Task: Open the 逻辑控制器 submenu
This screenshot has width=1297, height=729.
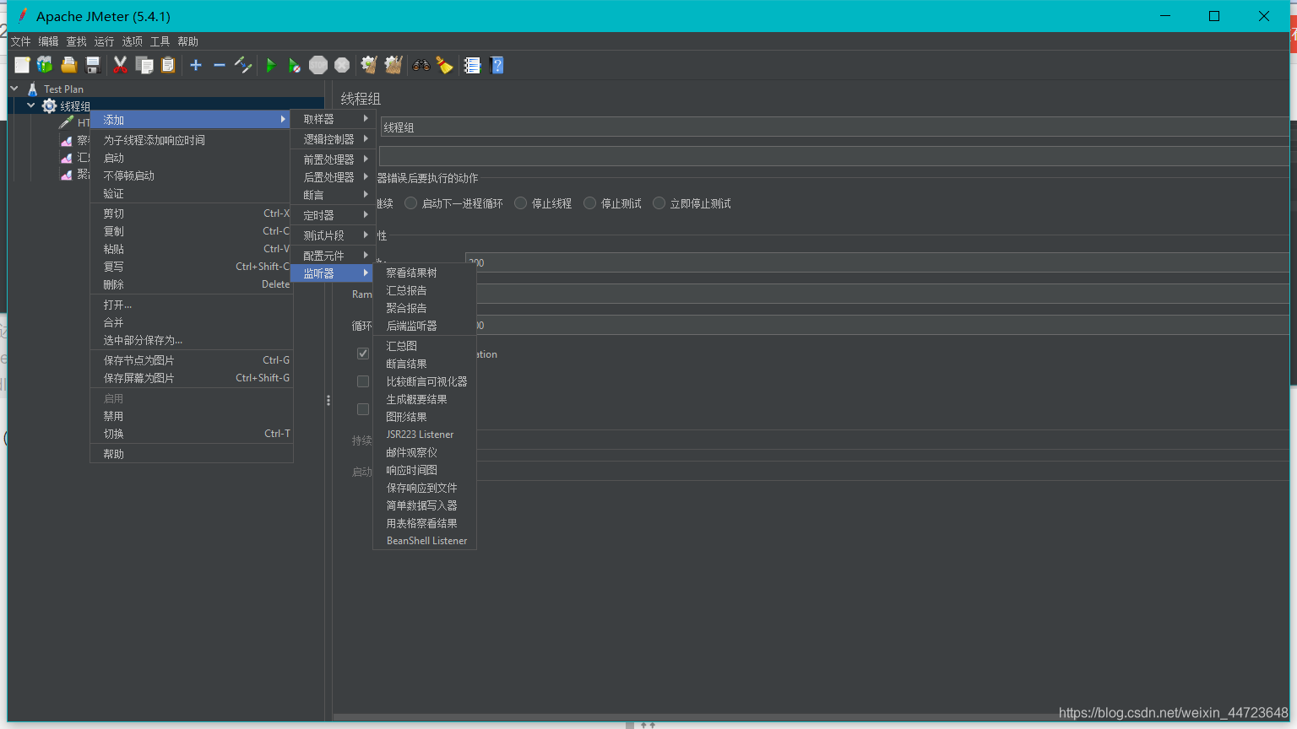Action: 332,139
